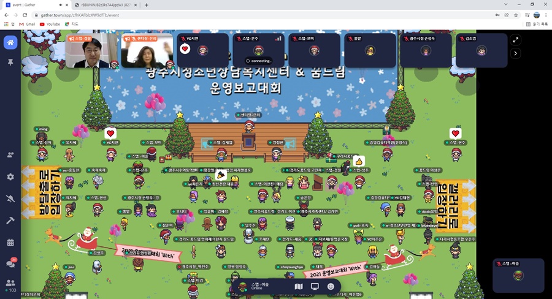
Task: Expand video strip to fullscreen view
Action: (x=515, y=40)
